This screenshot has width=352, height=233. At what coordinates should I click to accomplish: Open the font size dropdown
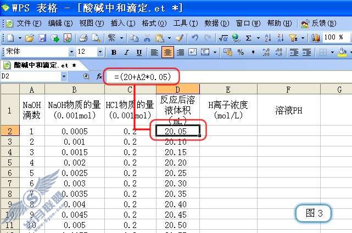point(100,52)
